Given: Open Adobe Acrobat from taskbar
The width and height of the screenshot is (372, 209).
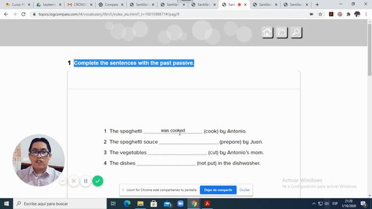Looking at the screenshot, I should [x=208, y=204].
